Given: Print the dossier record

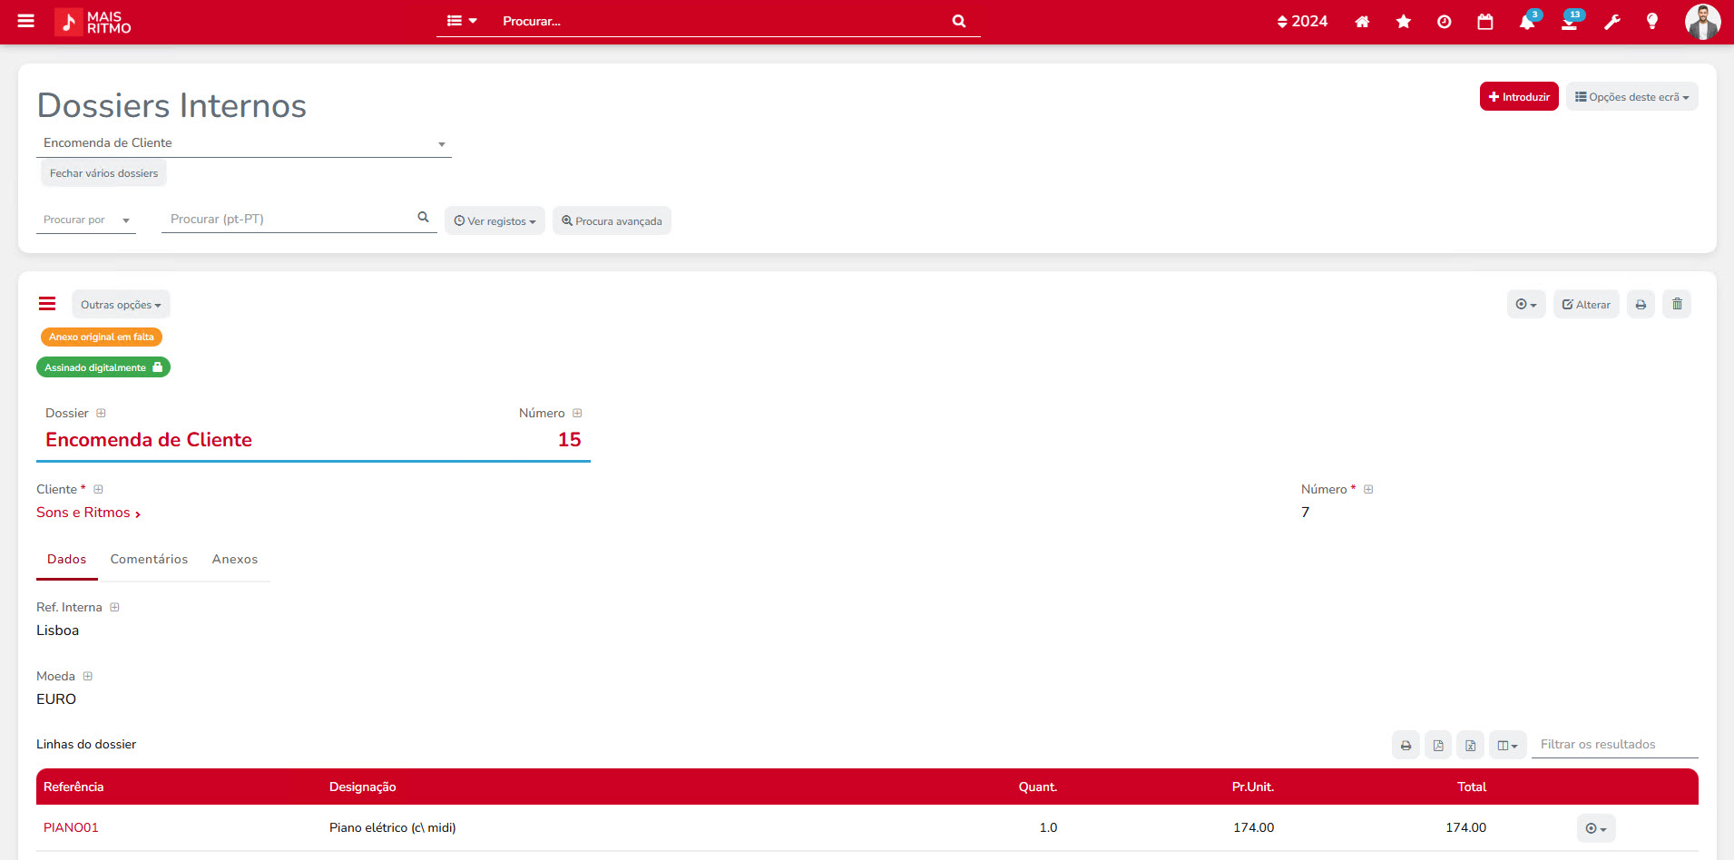Looking at the screenshot, I should coord(1641,305).
